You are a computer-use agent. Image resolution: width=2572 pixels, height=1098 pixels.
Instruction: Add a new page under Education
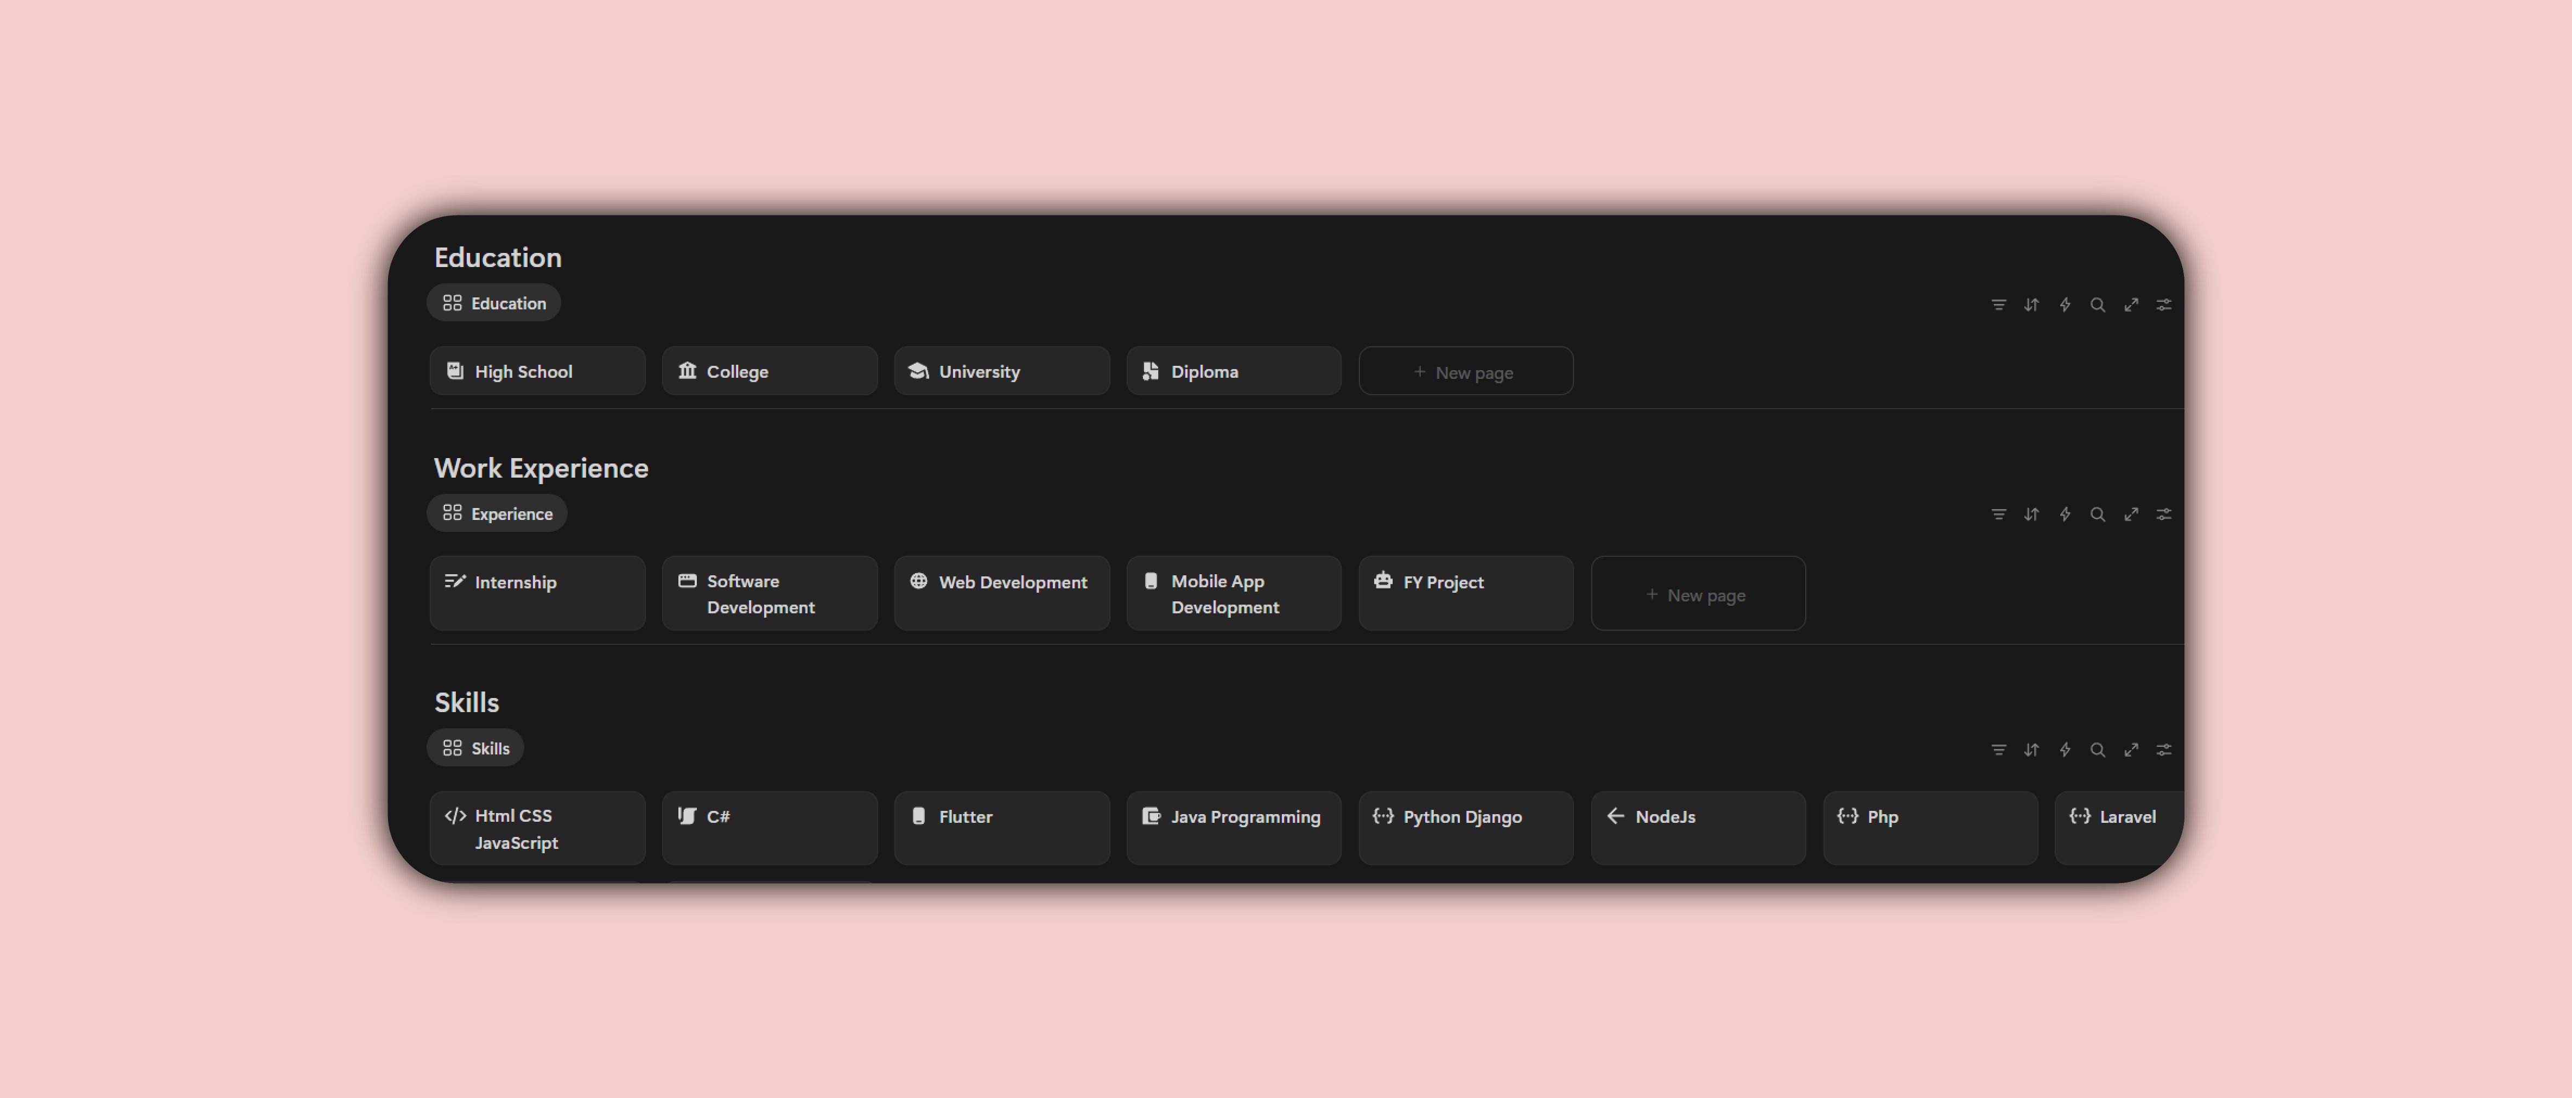pyautogui.click(x=1465, y=372)
